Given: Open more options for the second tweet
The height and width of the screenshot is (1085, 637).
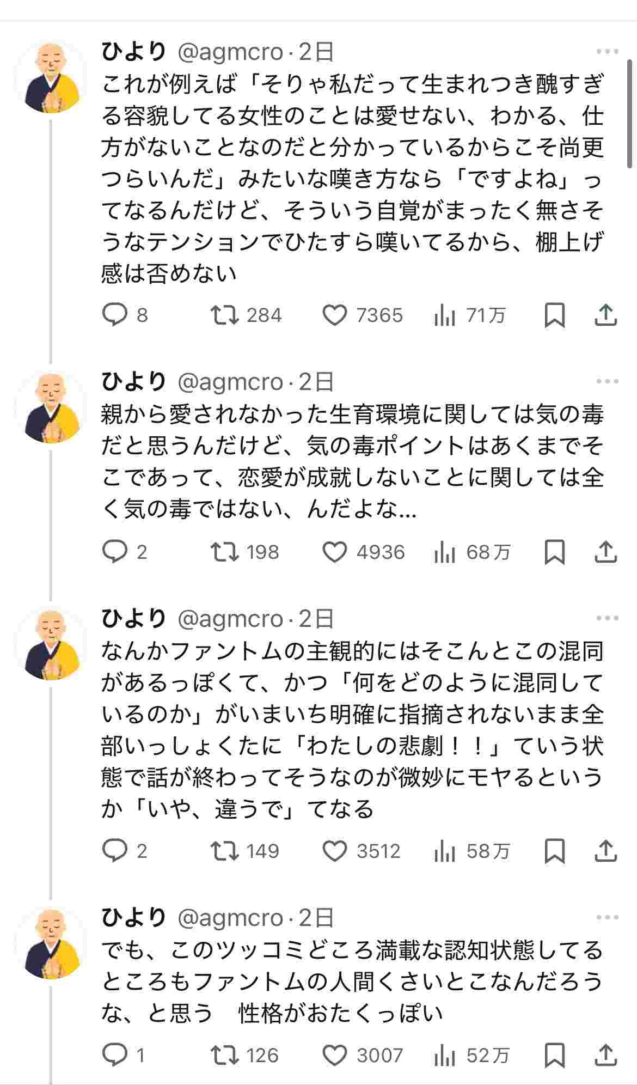Looking at the screenshot, I should [x=607, y=382].
